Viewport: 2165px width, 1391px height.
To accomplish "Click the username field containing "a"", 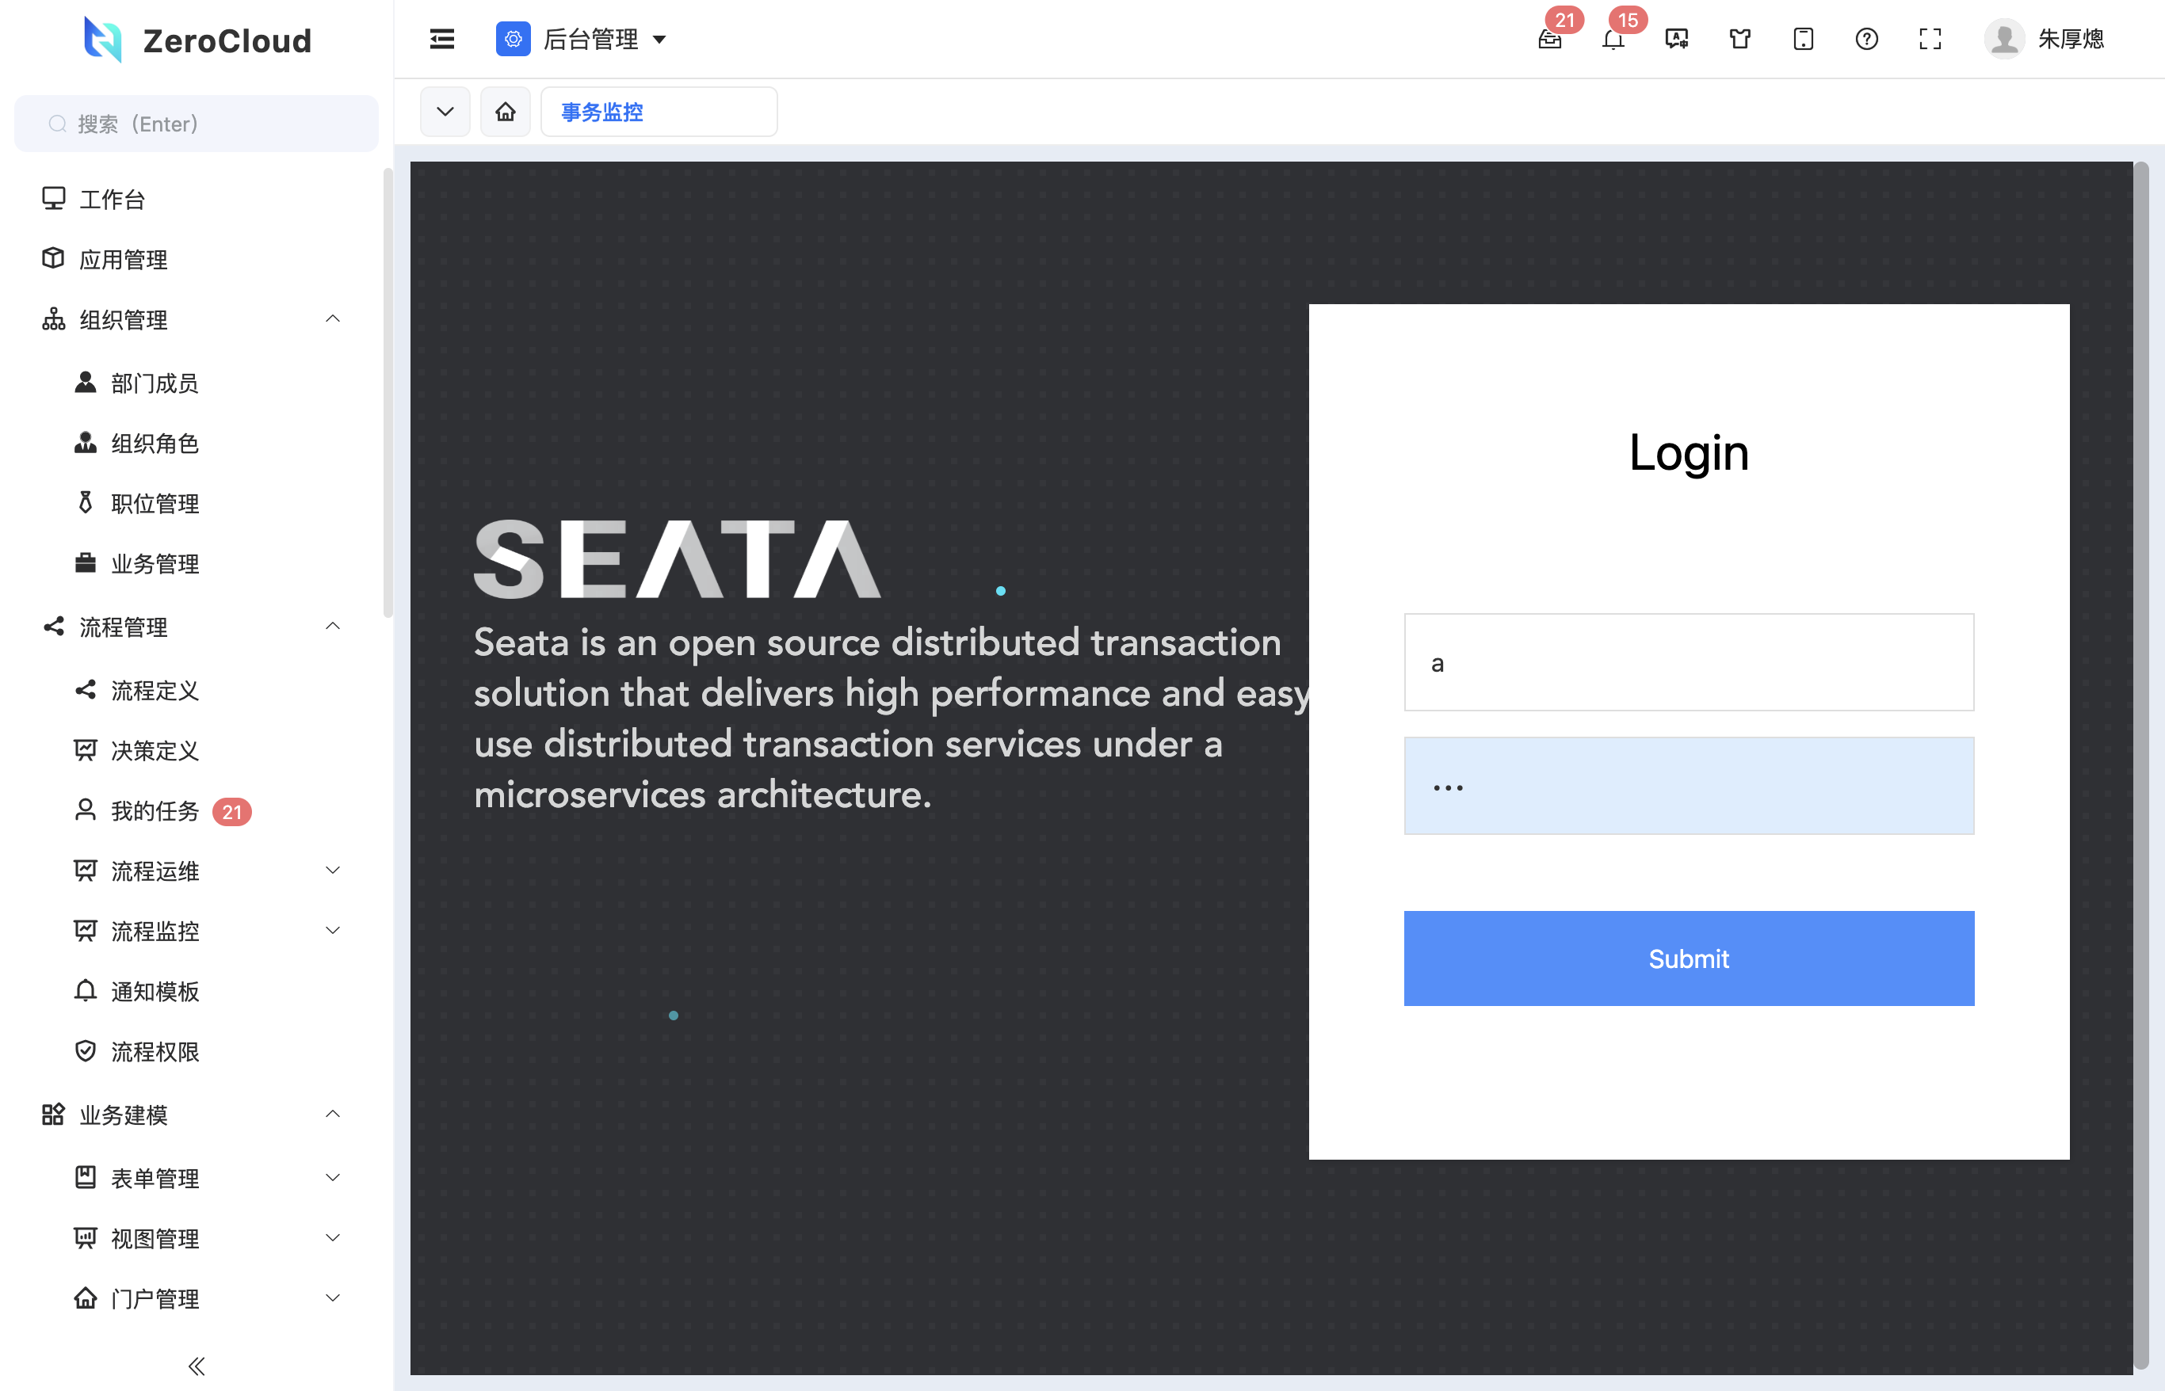I will (1688, 662).
